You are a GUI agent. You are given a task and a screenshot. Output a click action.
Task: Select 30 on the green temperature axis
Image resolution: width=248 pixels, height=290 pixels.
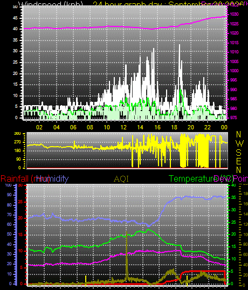233,210
